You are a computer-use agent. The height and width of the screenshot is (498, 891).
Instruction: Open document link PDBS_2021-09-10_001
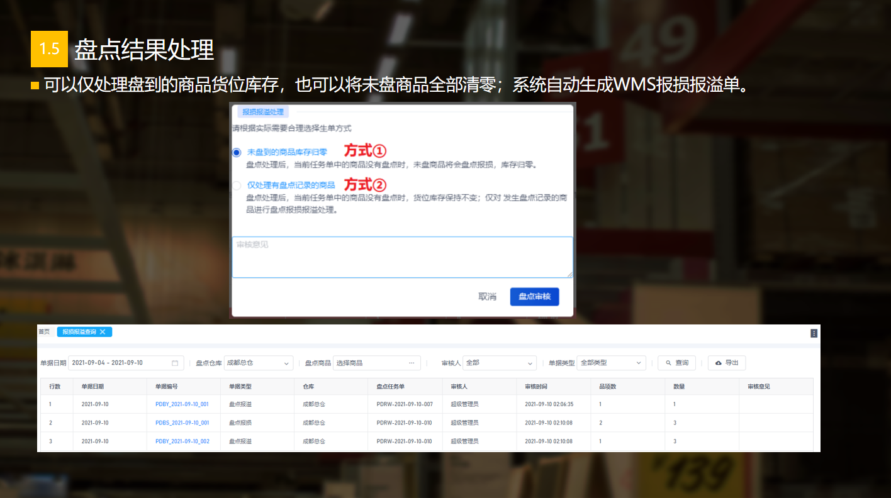182,423
